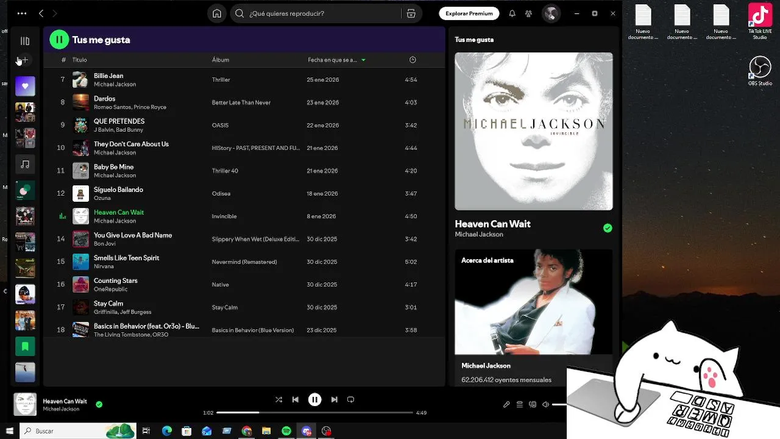Pause playback with the bottom player button
Image resolution: width=780 pixels, height=439 pixels.
click(314, 399)
